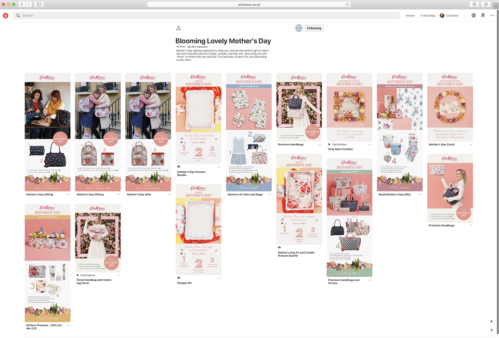The width and height of the screenshot is (499, 338).
Task: Open the three-dot options menu in header
Action: pos(492,15)
